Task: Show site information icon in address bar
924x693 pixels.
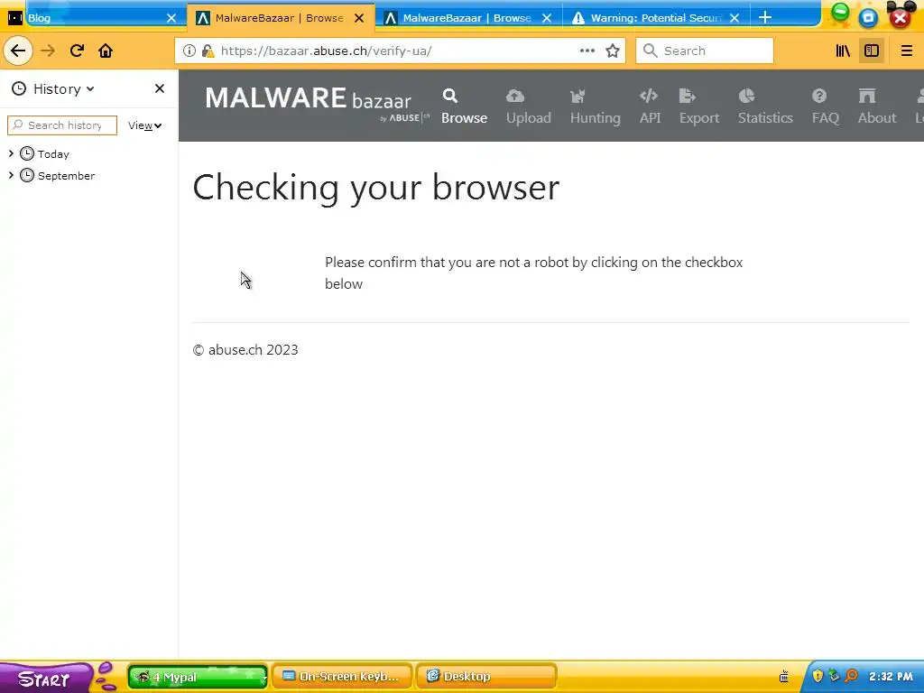Action: tap(189, 51)
